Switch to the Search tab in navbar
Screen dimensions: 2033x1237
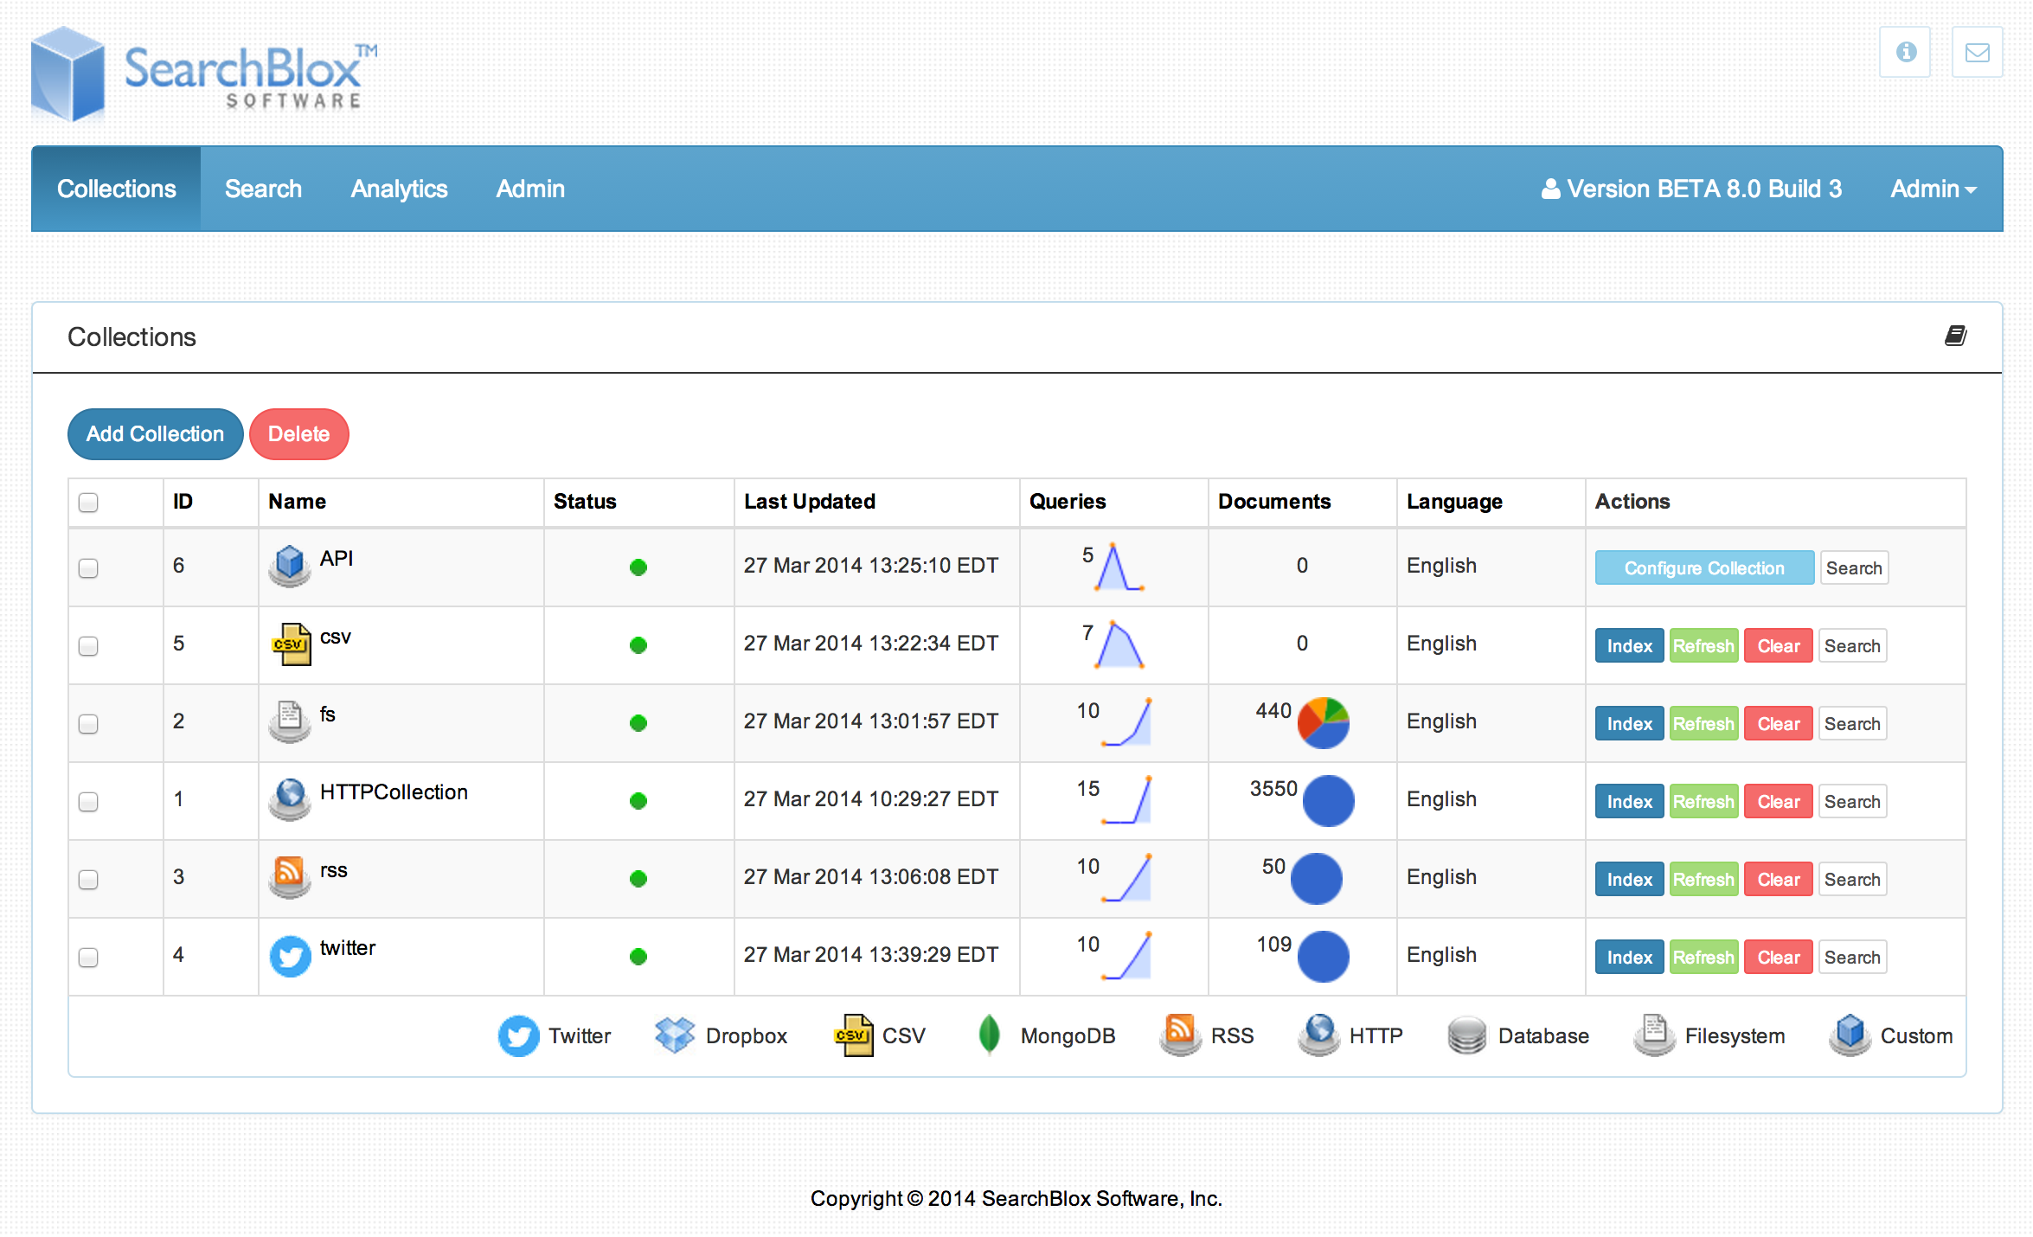point(263,189)
